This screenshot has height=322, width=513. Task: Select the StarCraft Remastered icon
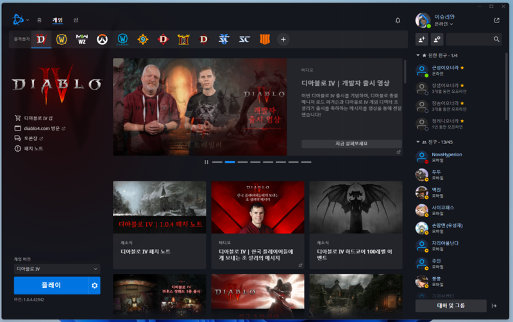coord(244,40)
